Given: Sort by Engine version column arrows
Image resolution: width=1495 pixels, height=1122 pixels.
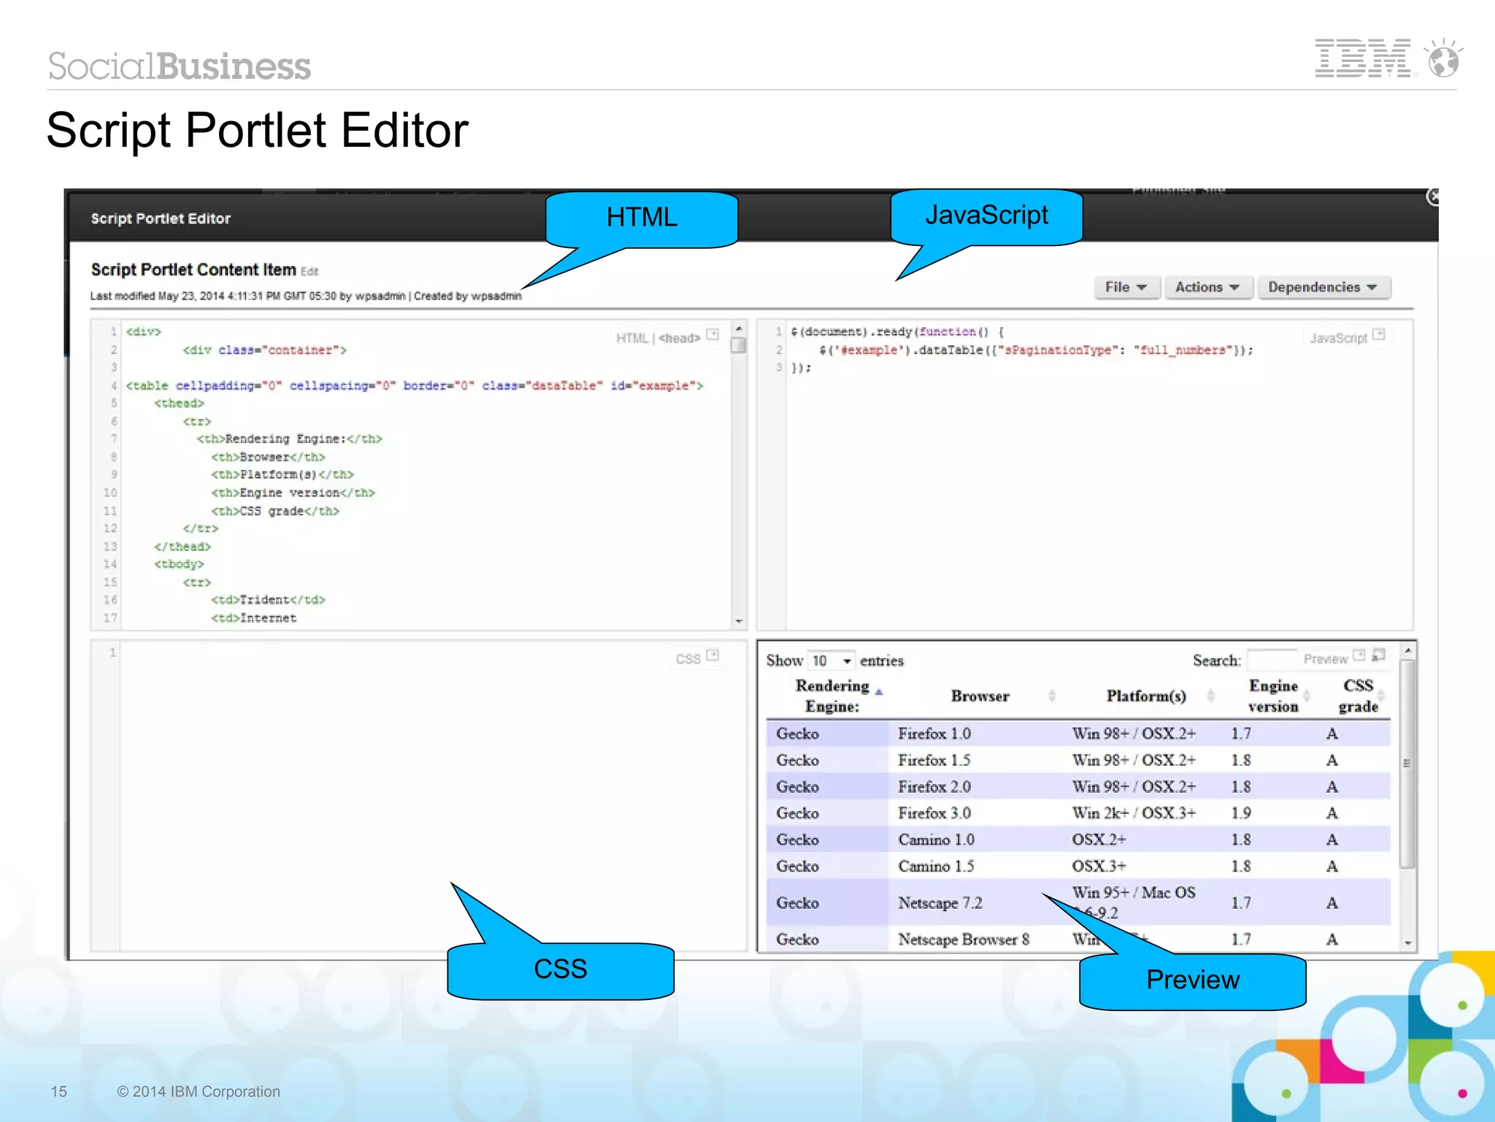Looking at the screenshot, I should 1307,696.
